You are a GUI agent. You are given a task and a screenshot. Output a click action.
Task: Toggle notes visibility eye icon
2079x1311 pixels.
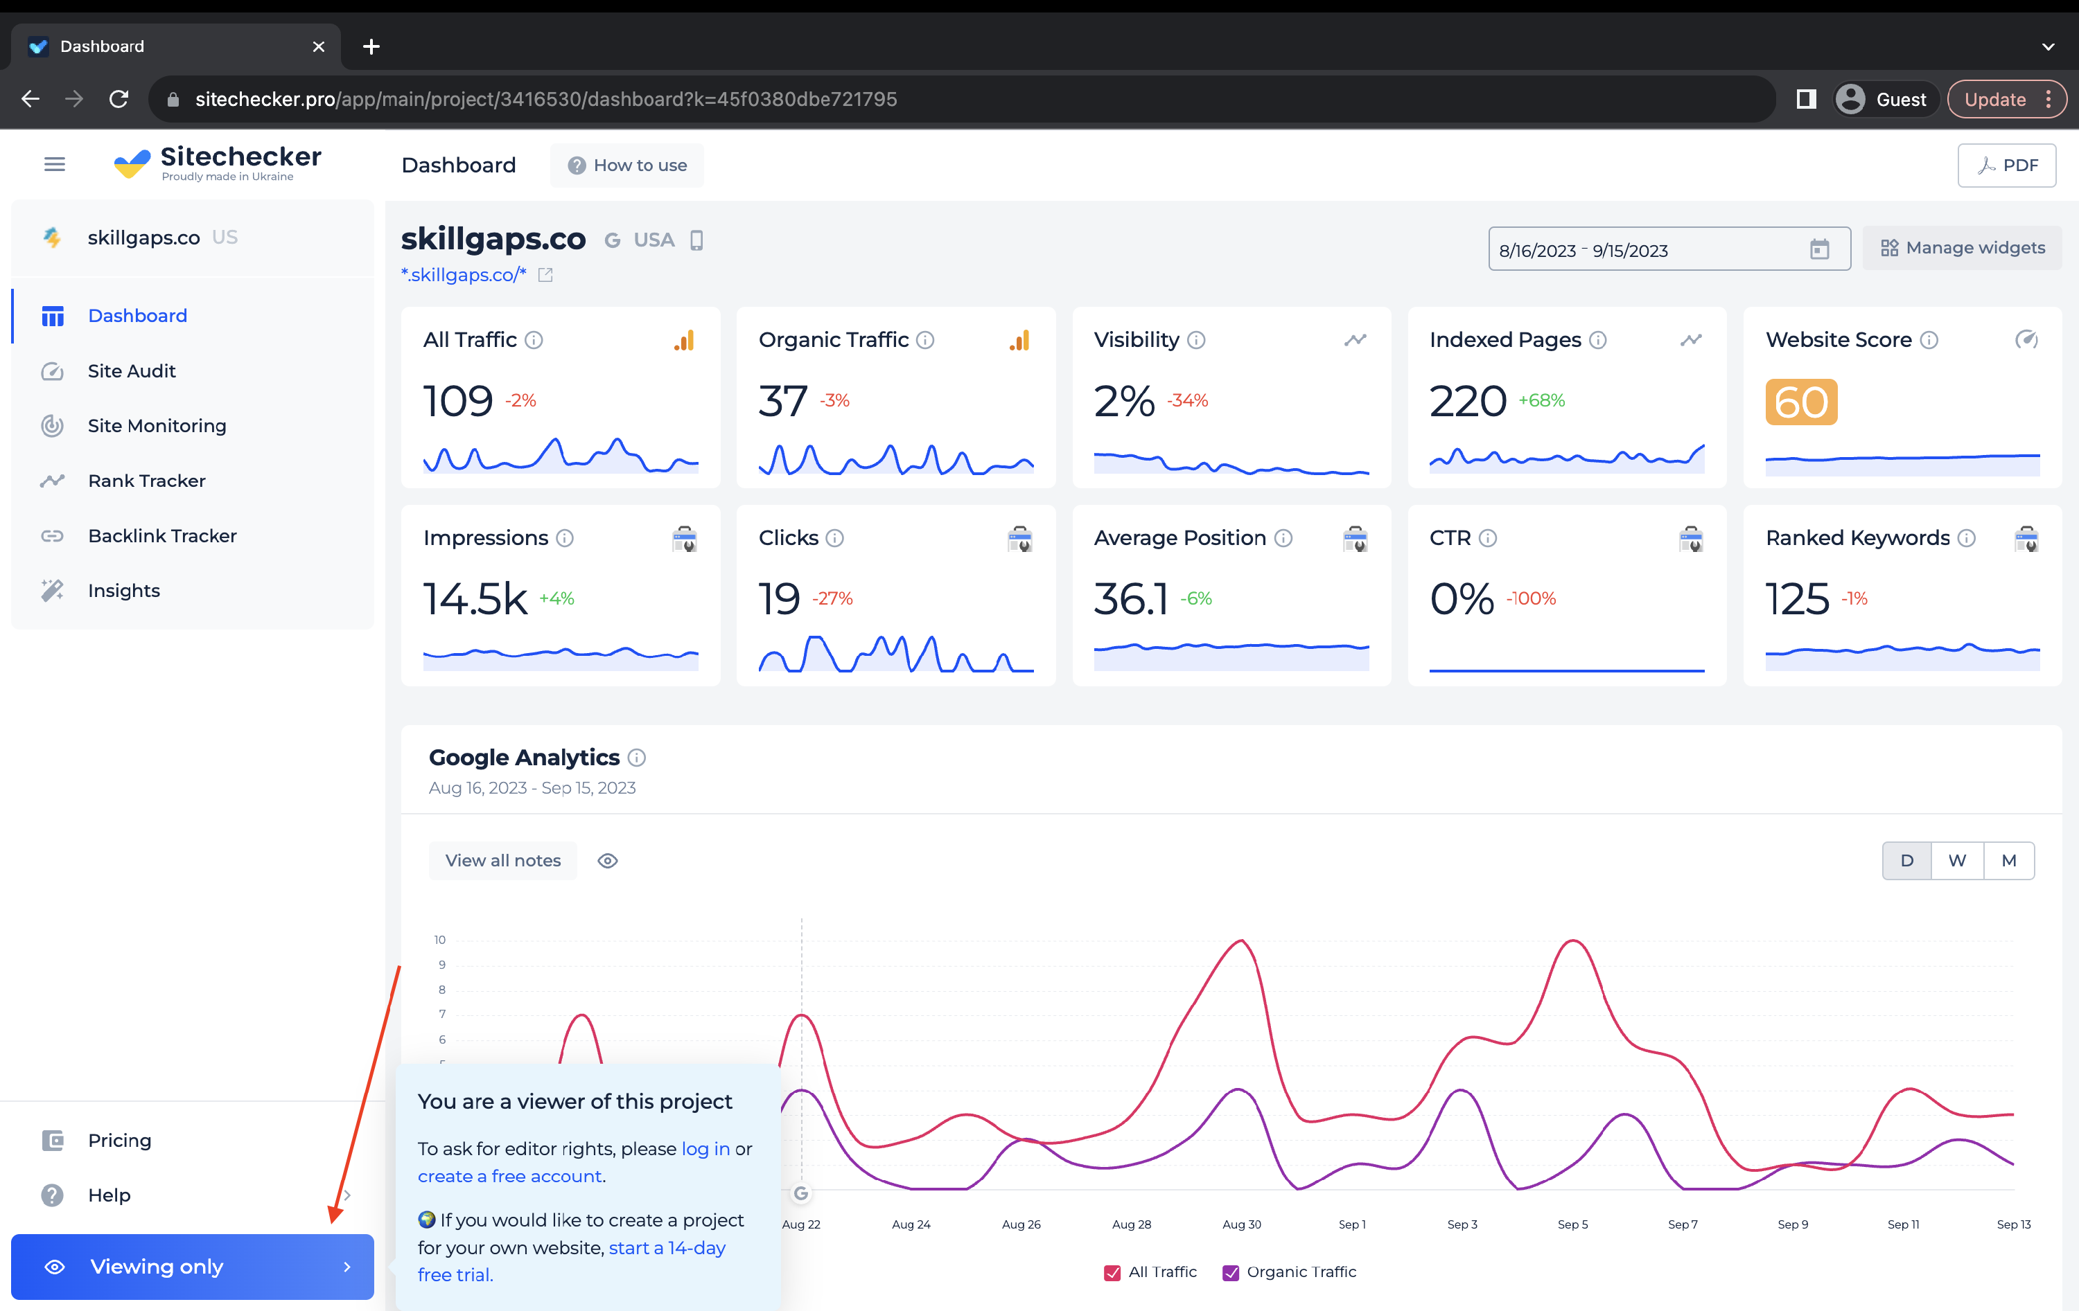pyautogui.click(x=608, y=860)
